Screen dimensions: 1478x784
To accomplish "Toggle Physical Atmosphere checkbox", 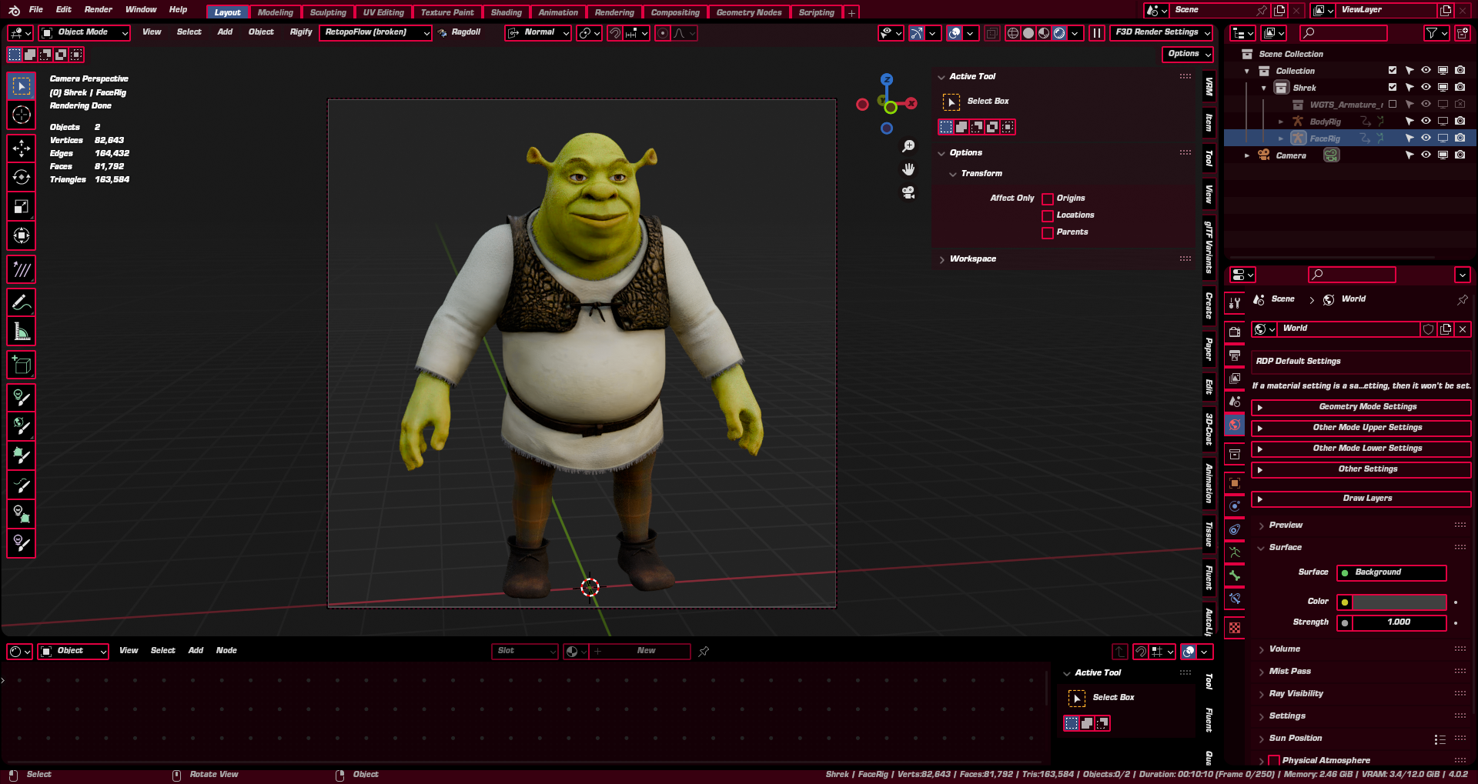I will (1273, 761).
